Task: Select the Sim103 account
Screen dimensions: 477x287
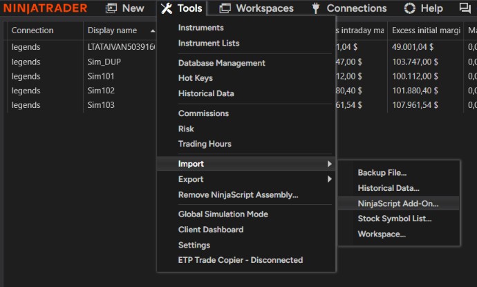Action: tap(101, 105)
